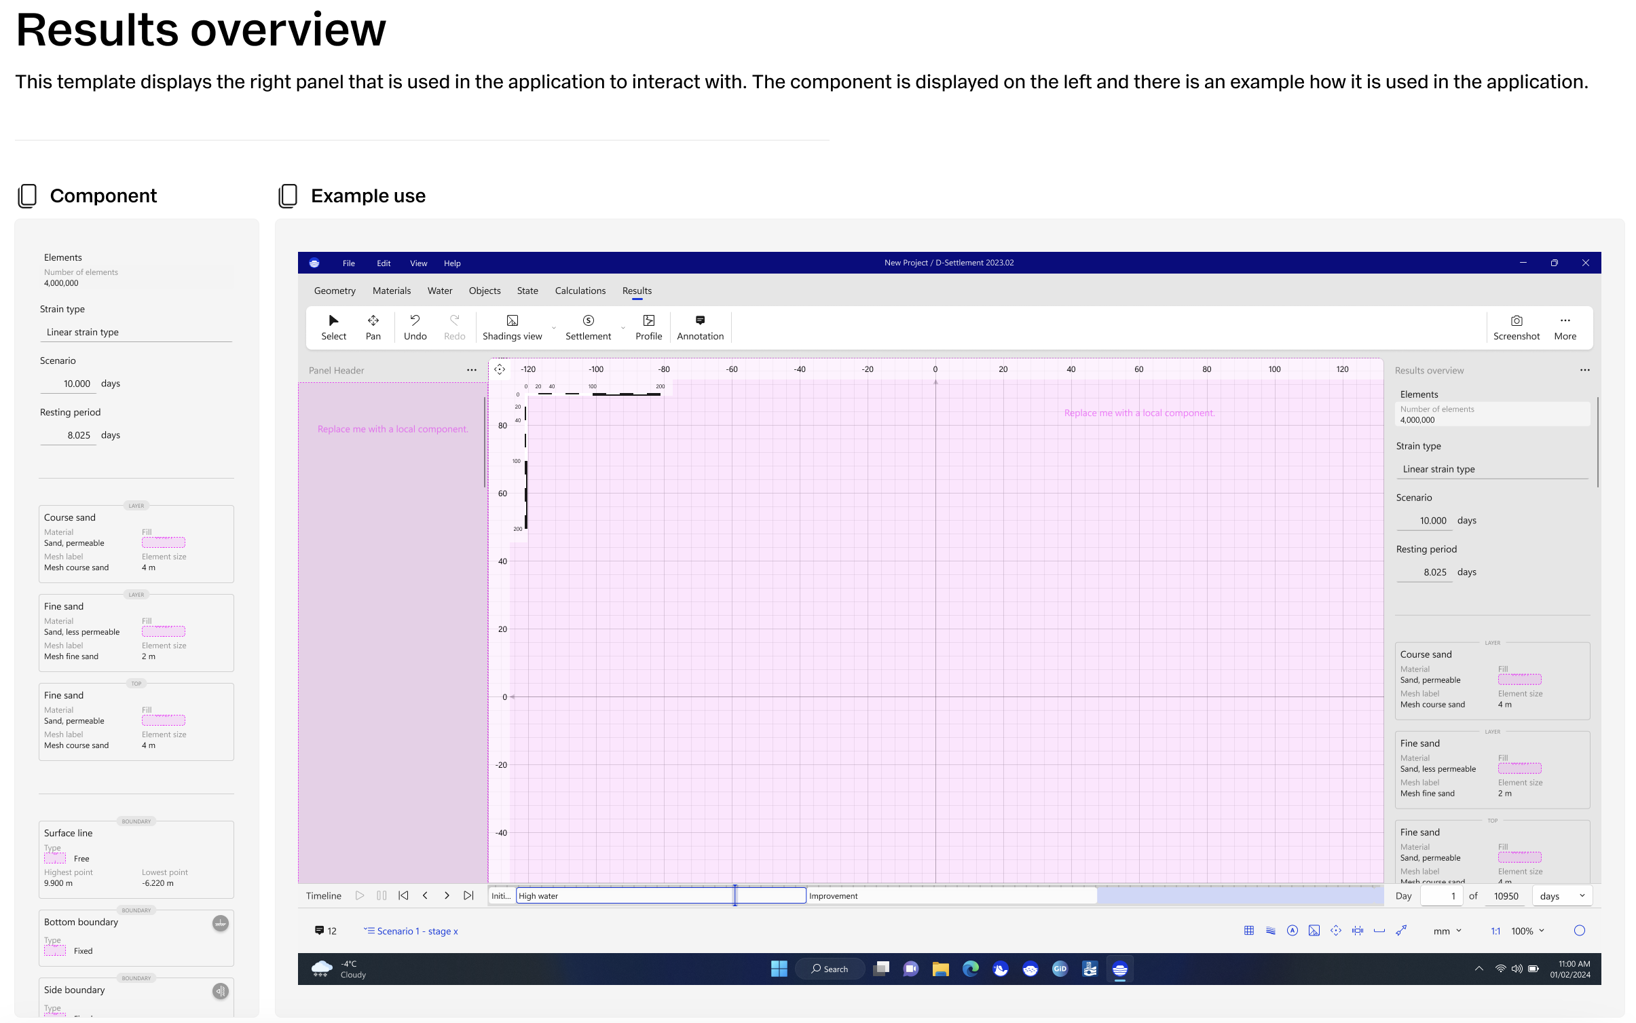Click the Profile tool icon

click(x=648, y=320)
